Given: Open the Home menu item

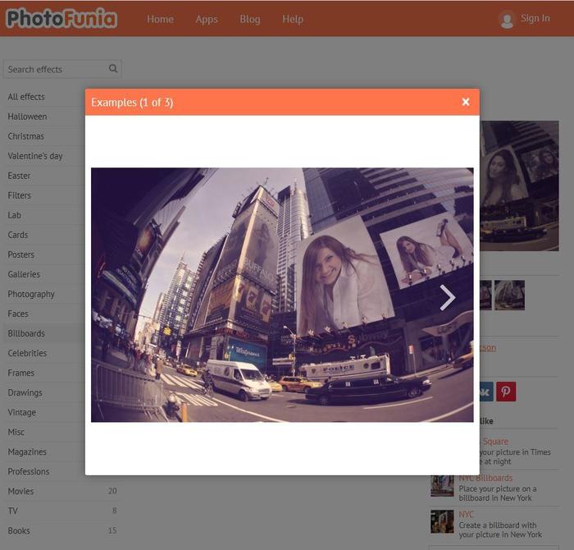Looking at the screenshot, I should (161, 19).
